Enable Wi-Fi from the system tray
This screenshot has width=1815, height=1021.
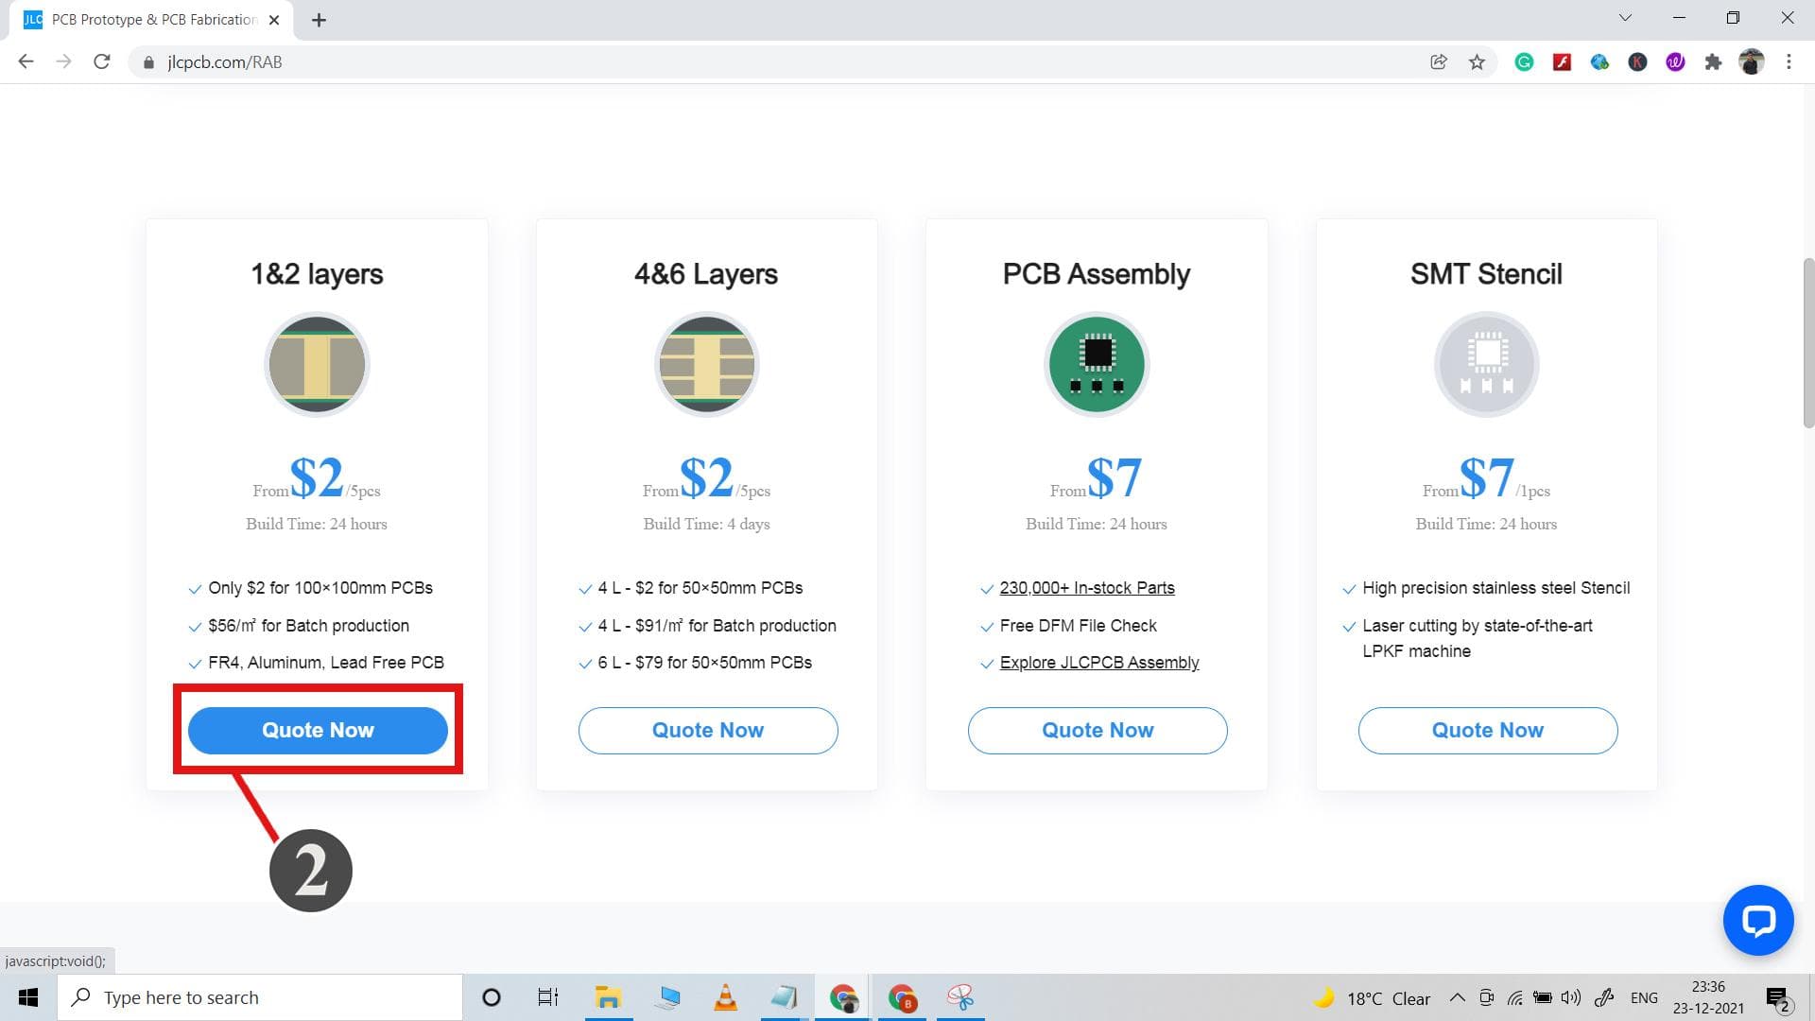(x=1514, y=997)
